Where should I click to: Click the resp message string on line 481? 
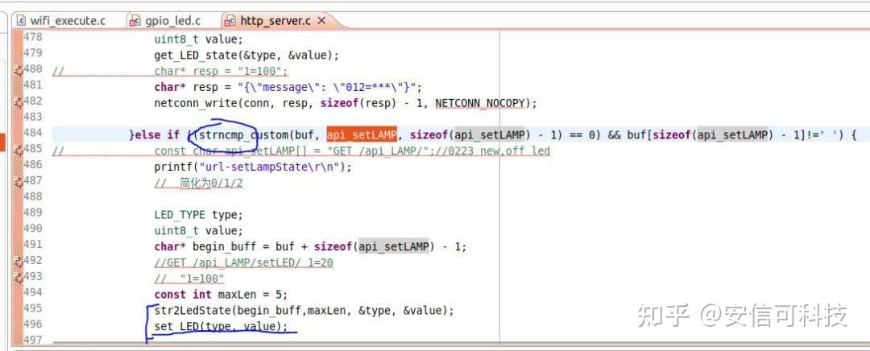pos(327,88)
